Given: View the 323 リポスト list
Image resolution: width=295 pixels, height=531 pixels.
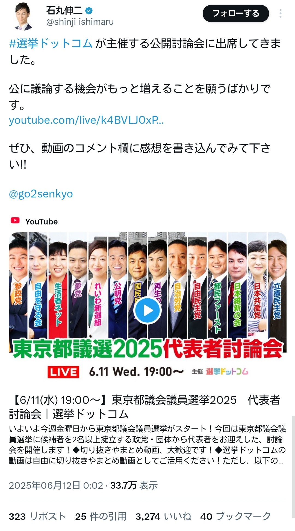Looking at the screenshot, I should coord(37,516).
